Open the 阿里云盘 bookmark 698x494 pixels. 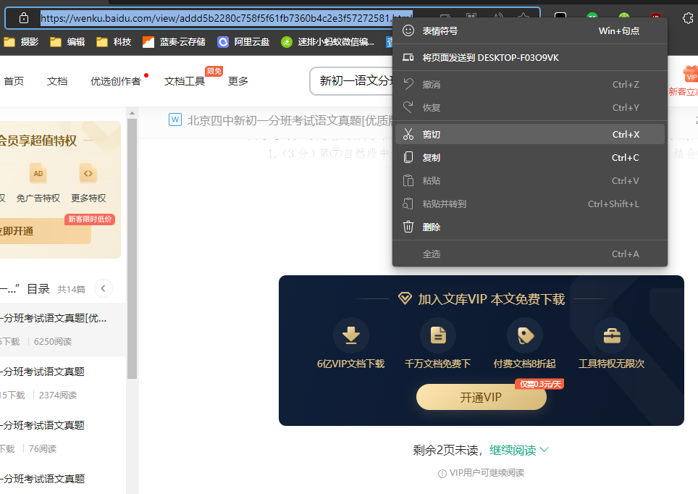(243, 42)
